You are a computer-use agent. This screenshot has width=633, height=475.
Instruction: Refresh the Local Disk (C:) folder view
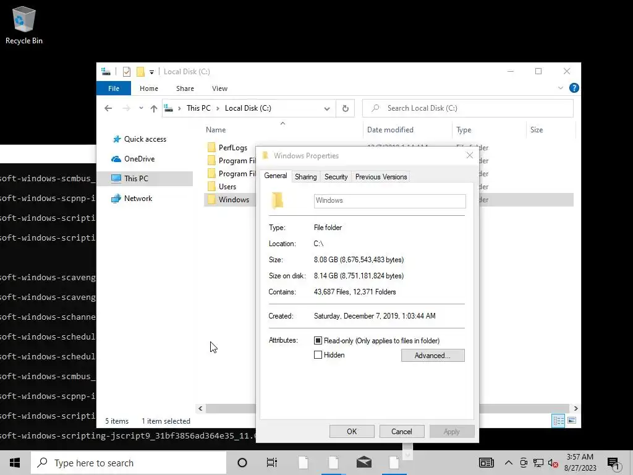345,109
